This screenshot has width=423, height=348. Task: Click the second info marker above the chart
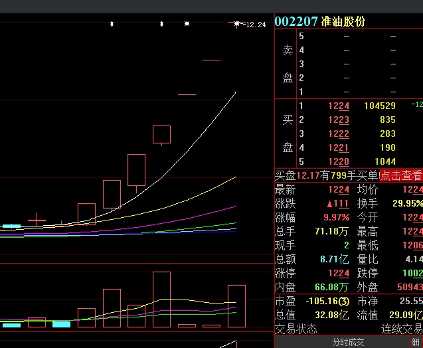161,24
